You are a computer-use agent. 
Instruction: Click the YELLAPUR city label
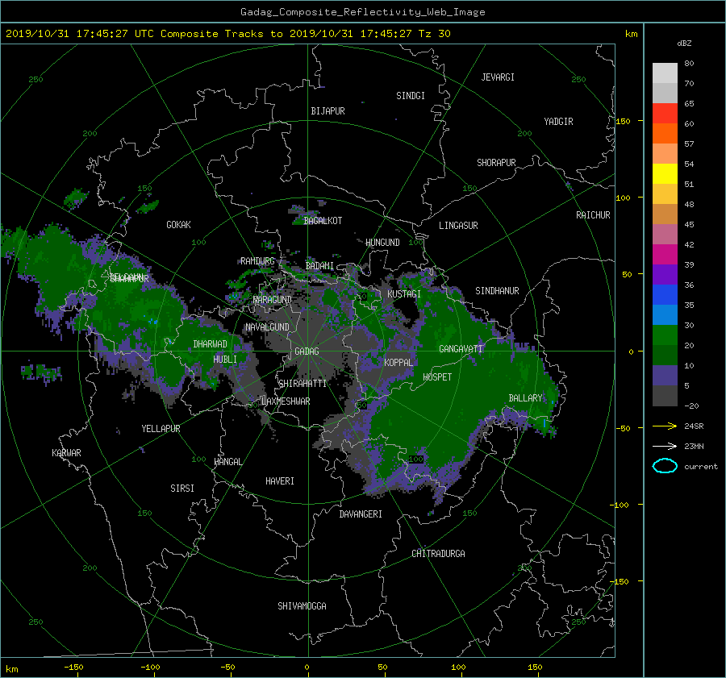161,429
